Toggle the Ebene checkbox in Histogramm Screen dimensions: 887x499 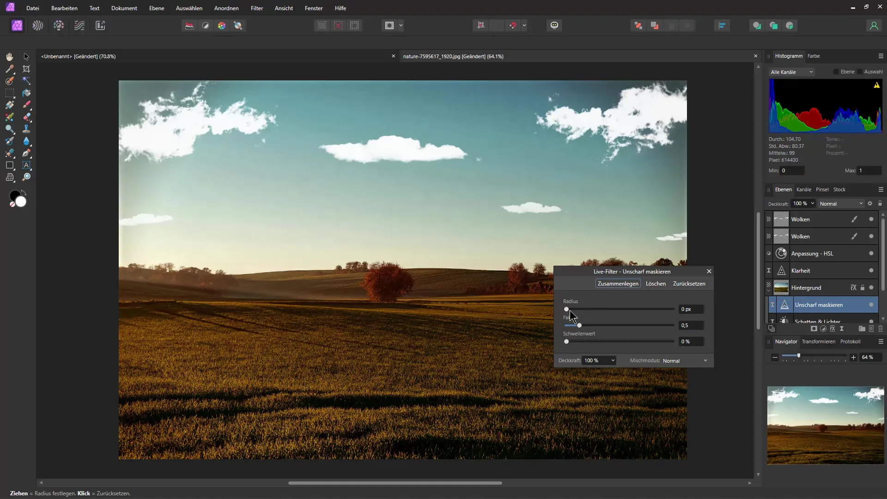pyautogui.click(x=836, y=72)
